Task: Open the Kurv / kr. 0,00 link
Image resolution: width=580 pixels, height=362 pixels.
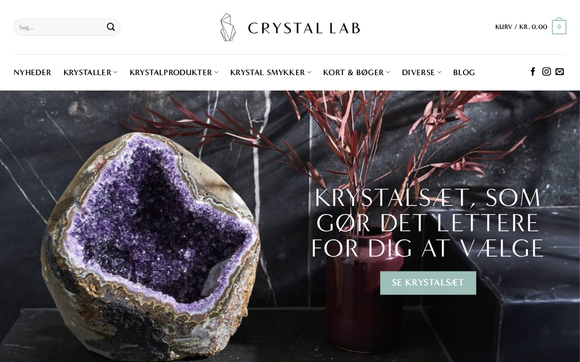Action: pyautogui.click(x=521, y=27)
